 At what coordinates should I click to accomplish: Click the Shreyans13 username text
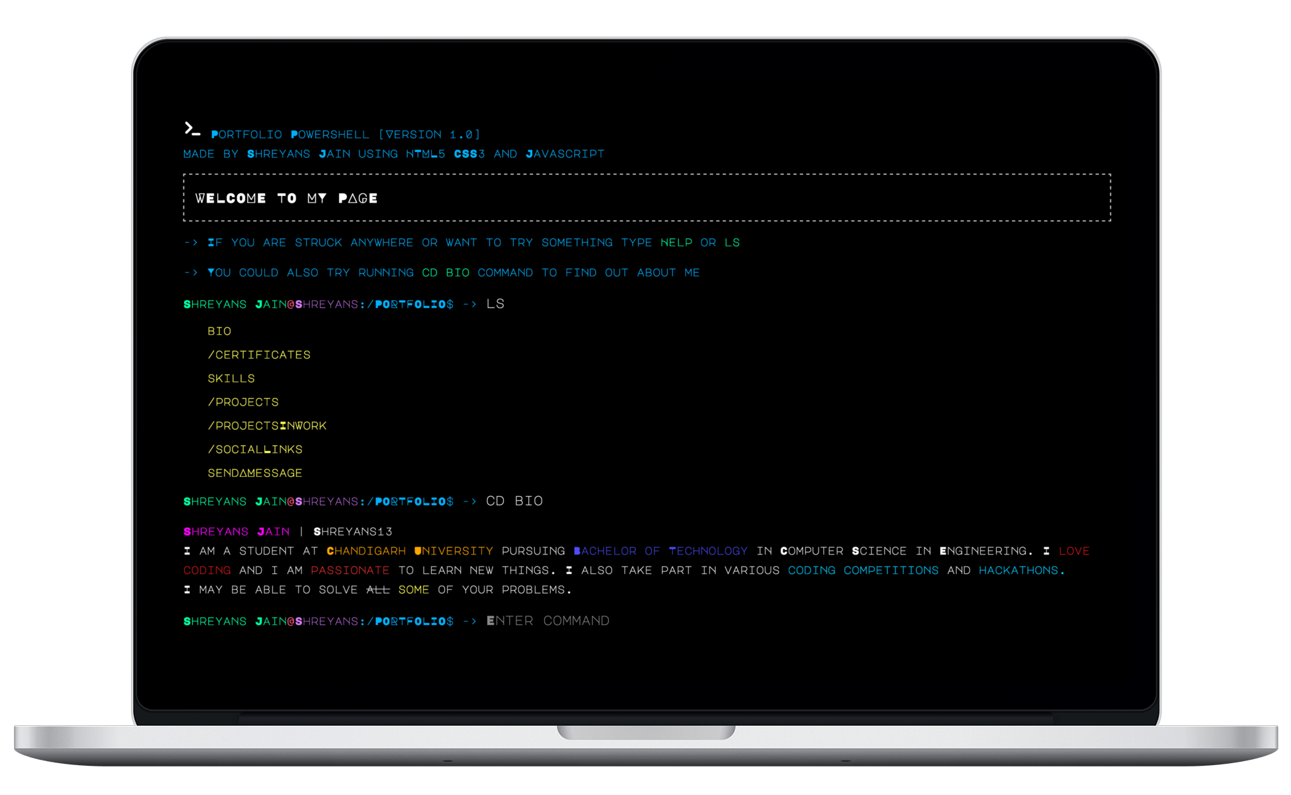click(353, 532)
